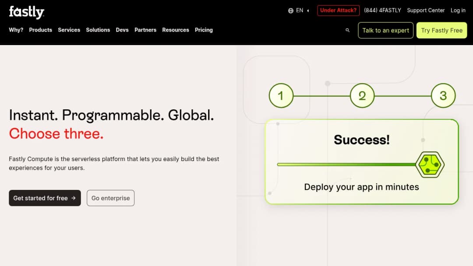Click Get started for free button
473x266 pixels.
point(45,198)
